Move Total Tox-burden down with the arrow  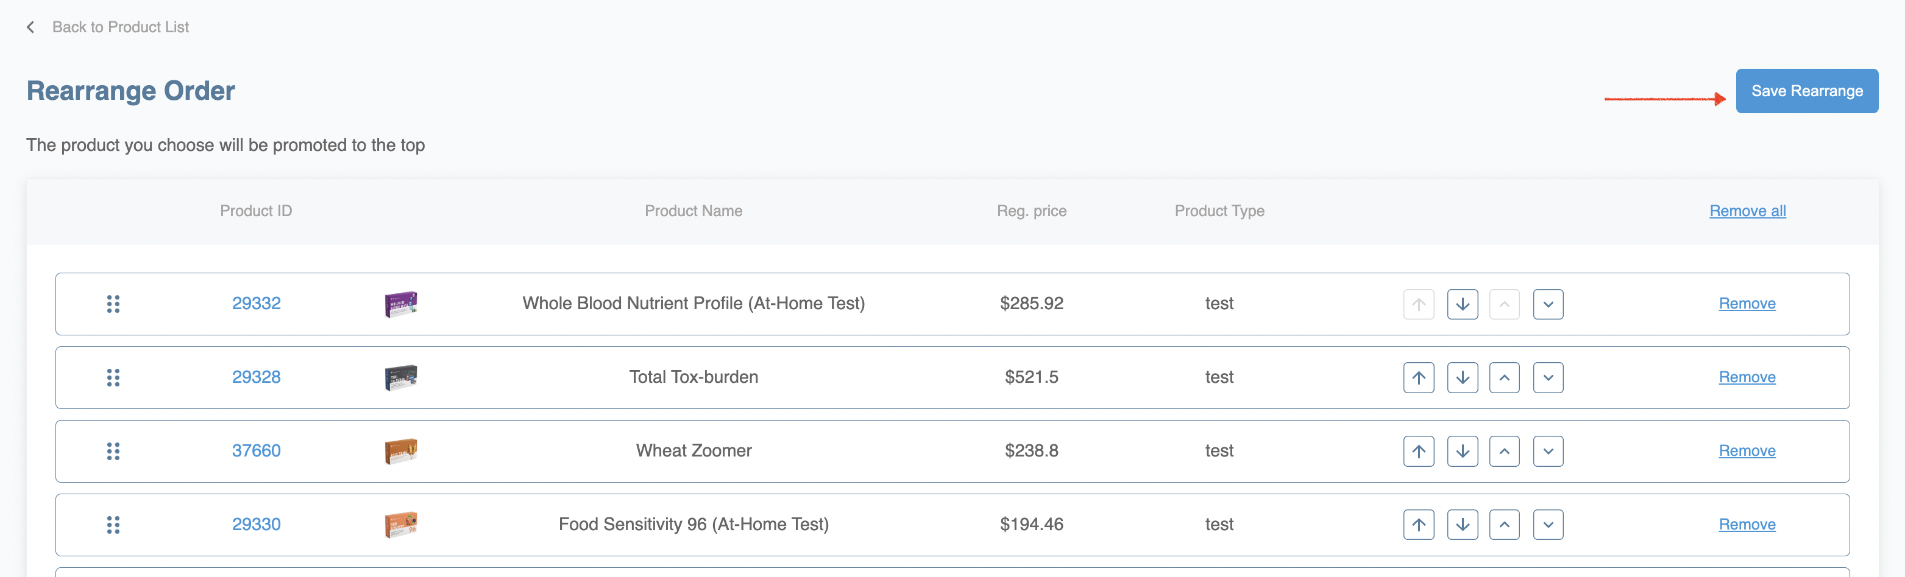tap(1462, 377)
